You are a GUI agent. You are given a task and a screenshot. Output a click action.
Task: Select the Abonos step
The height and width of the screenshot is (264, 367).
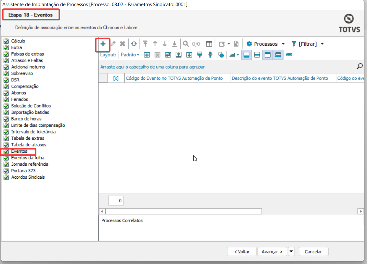(x=19, y=93)
